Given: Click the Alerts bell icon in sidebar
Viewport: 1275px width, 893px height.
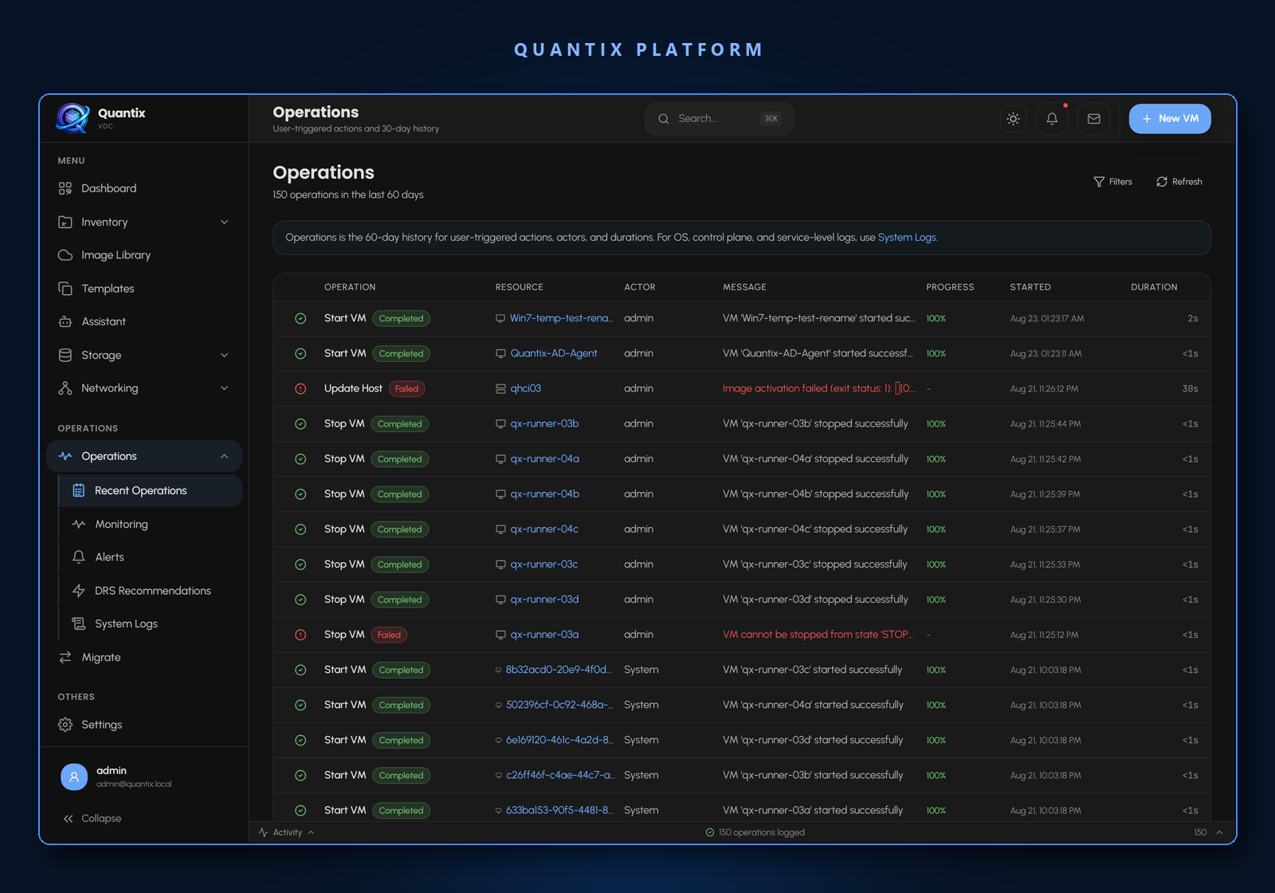Looking at the screenshot, I should pyautogui.click(x=78, y=557).
